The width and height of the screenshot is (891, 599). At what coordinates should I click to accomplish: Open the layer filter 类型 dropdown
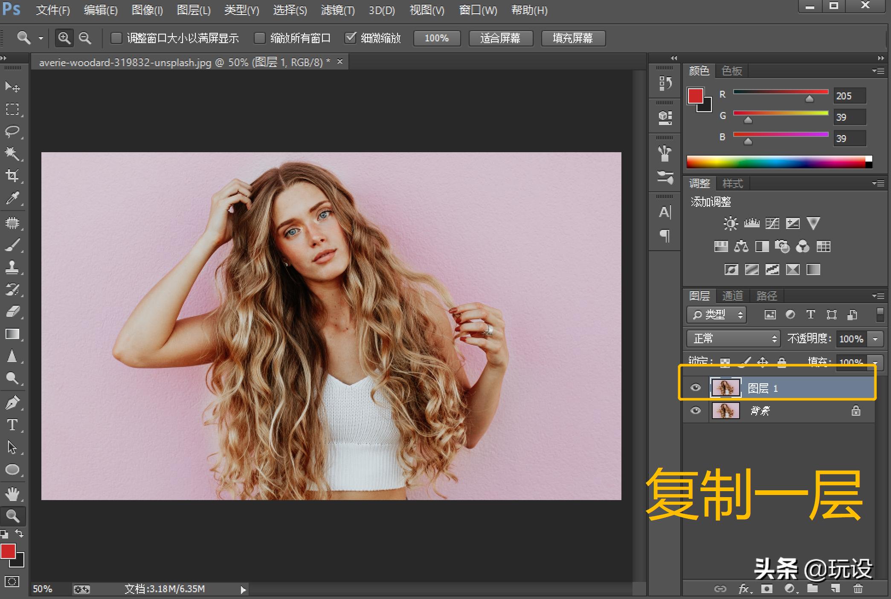(x=717, y=315)
